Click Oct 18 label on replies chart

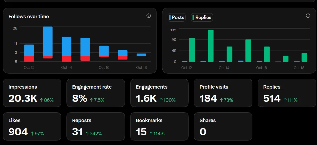pyautogui.click(x=299, y=68)
